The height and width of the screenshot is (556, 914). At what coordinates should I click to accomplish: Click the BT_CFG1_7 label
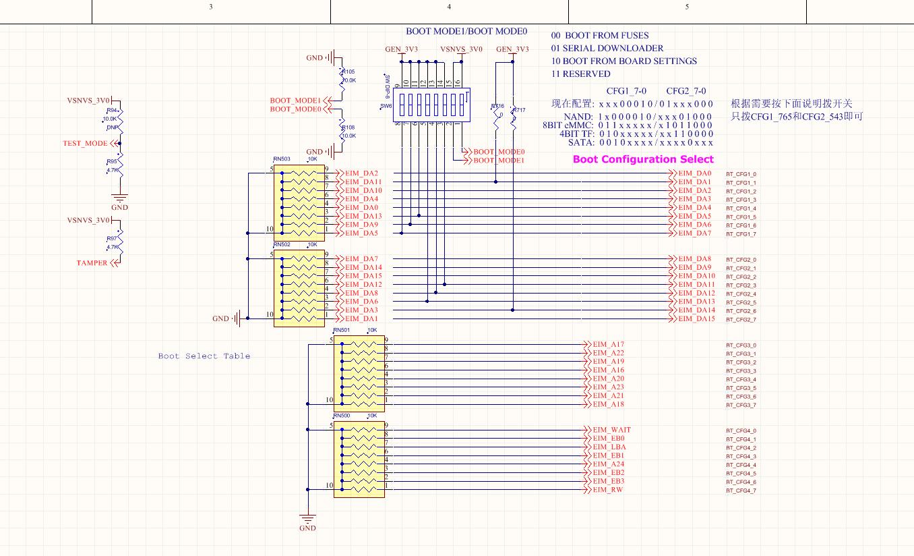[741, 234]
